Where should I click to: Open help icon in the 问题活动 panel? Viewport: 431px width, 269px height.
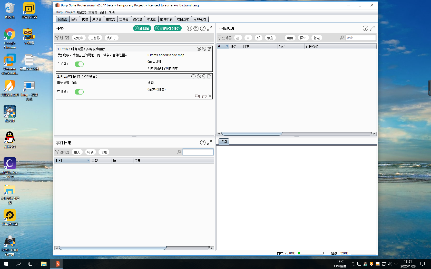click(x=365, y=28)
